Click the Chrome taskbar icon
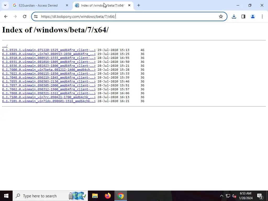The image size is (268, 201). click(x=120, y=196)
